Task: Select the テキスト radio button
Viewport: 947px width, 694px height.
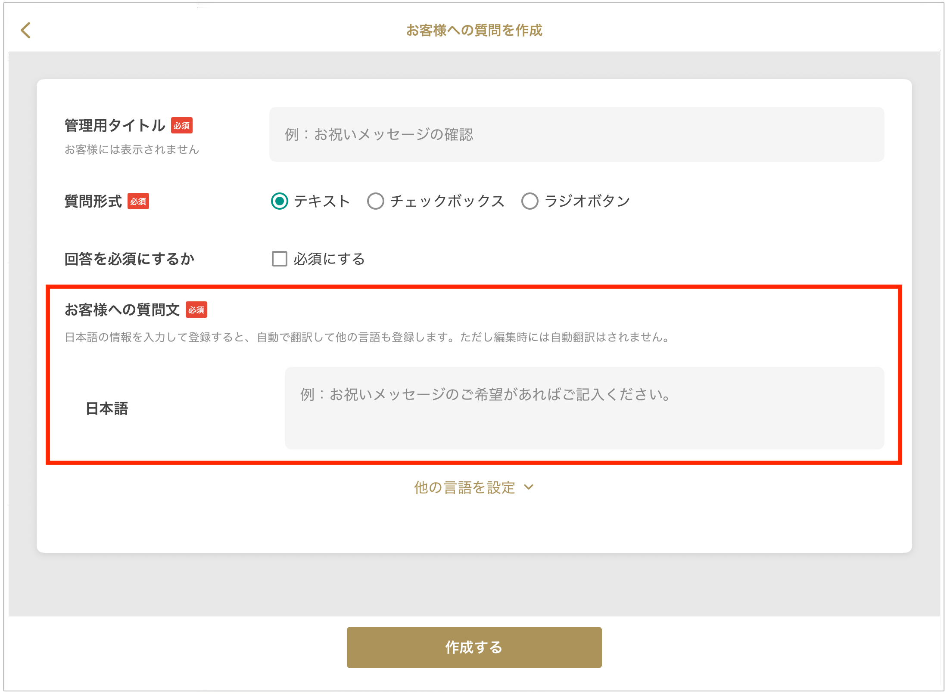Action: (280, 201)
